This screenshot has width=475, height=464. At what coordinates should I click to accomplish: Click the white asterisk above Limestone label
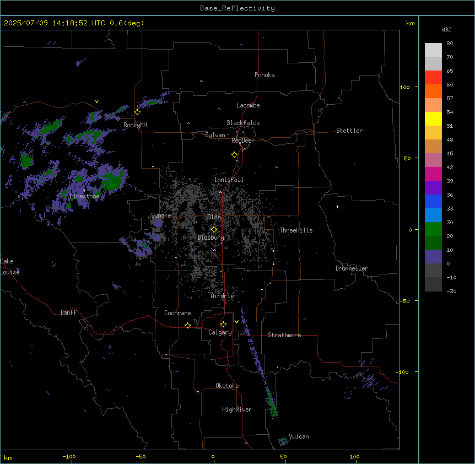tap(84, 190)
